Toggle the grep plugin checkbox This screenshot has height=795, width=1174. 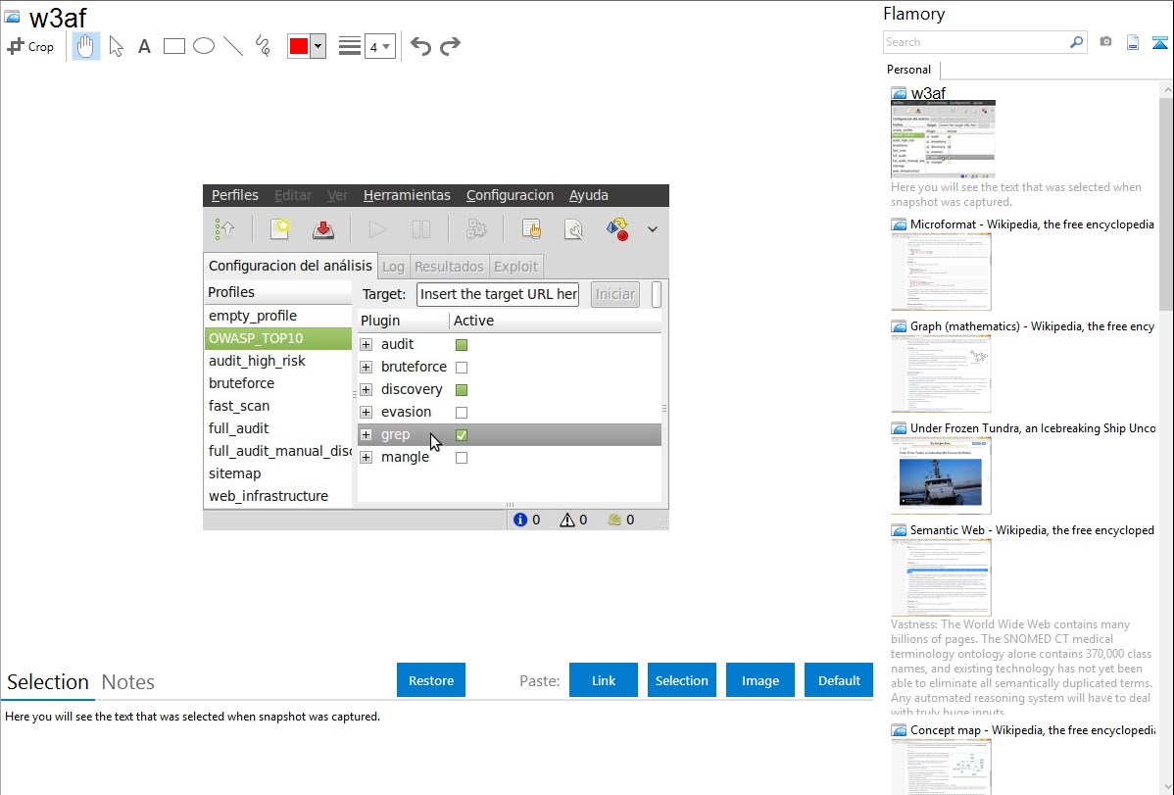(x=462, y=434)
